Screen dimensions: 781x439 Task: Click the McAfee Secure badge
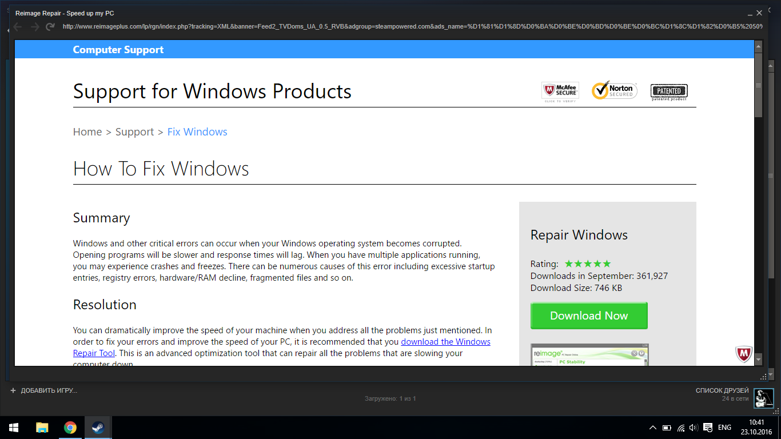560,91
